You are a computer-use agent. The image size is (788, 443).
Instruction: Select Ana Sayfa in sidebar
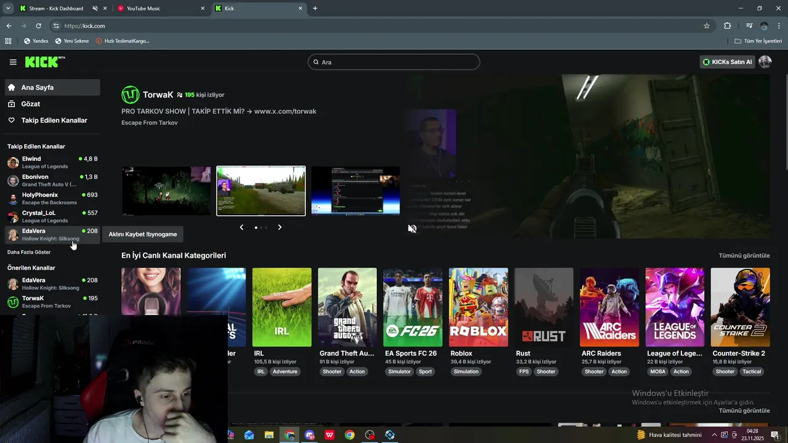(52, 87)
